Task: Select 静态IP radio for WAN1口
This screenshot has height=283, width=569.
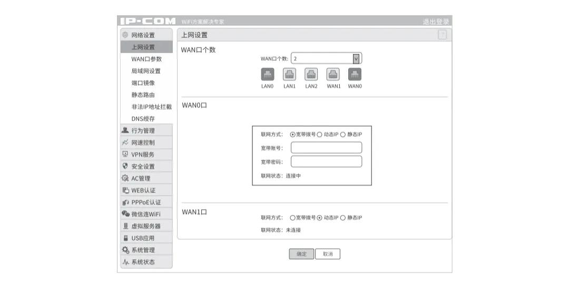Action: tap(343, 218)
